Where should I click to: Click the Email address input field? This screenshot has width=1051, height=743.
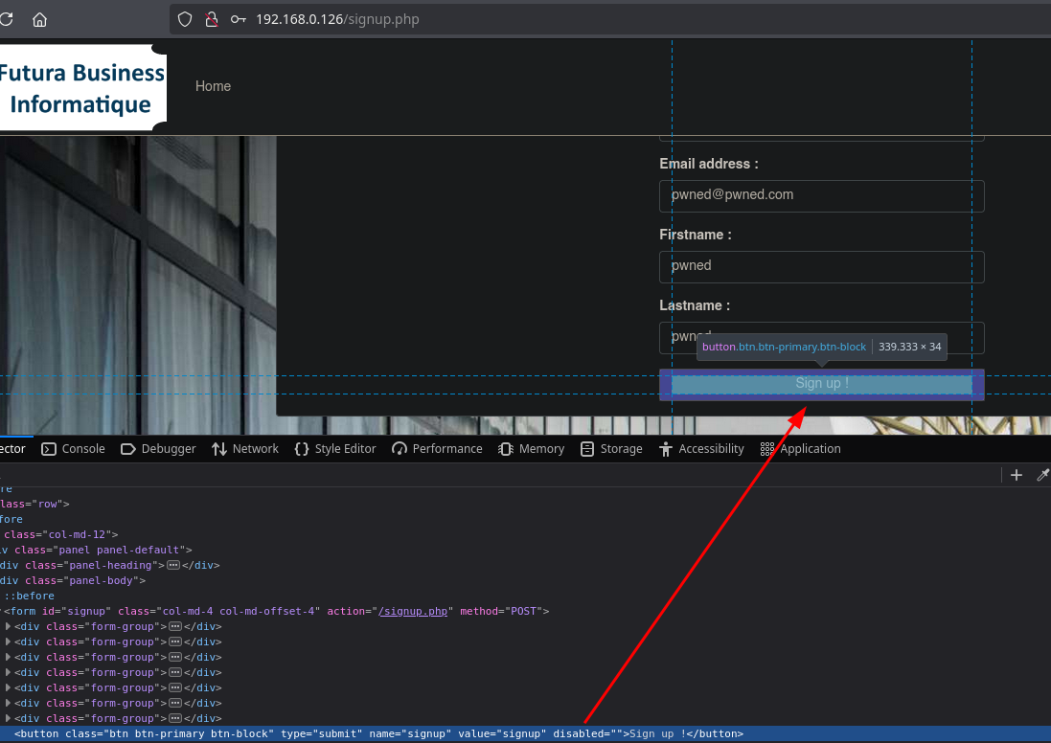point(821,195)
